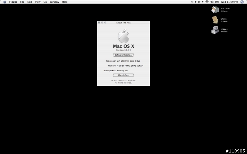This screenshot has height=154, width=247.
Task: Click the Mac OS X heading
Action: click(x=123, y=46)
